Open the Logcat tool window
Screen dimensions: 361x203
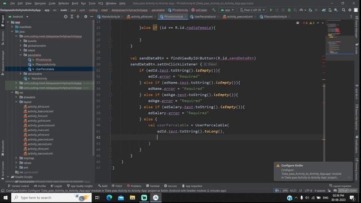coord(56,186)
